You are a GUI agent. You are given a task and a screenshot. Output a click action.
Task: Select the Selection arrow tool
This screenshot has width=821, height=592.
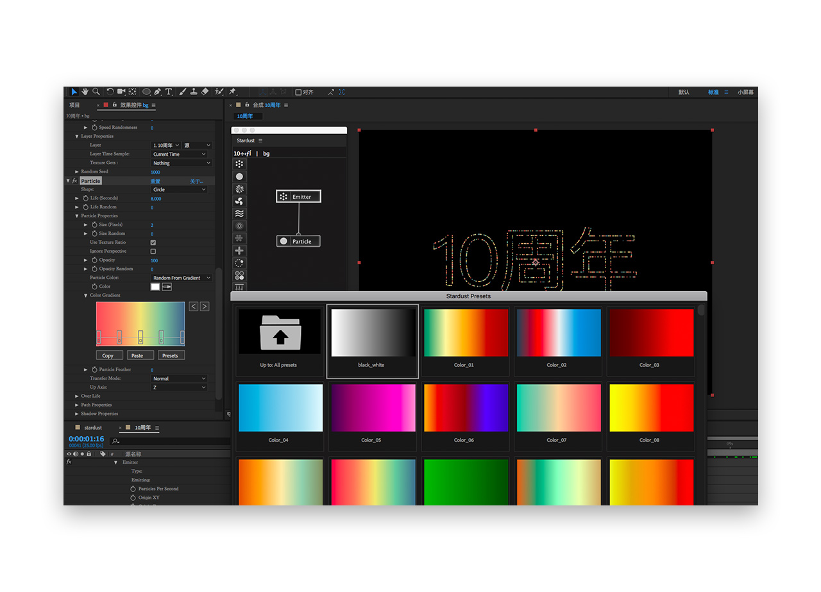click(74, 92)
